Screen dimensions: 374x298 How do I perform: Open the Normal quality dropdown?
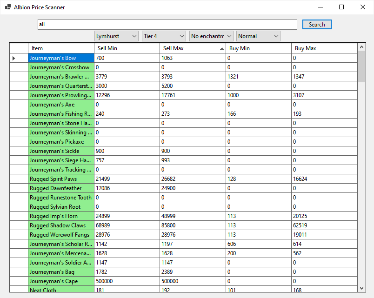(258, 36)
